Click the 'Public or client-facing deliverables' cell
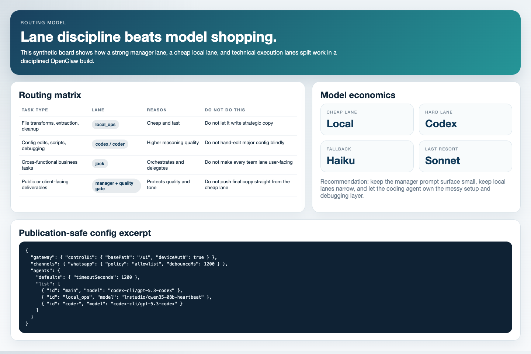Image resolution: width=531 pixels, height=354 pixels. [45, 185]
